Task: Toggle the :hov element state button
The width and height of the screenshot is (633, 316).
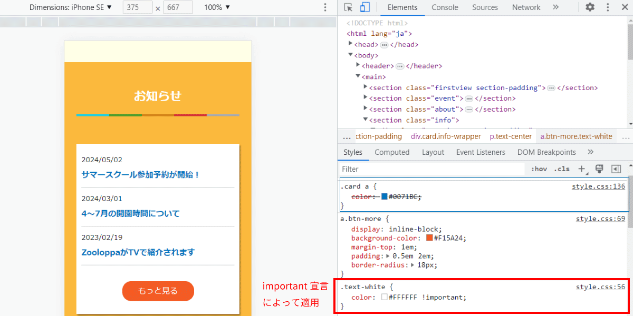Action: 539,169
